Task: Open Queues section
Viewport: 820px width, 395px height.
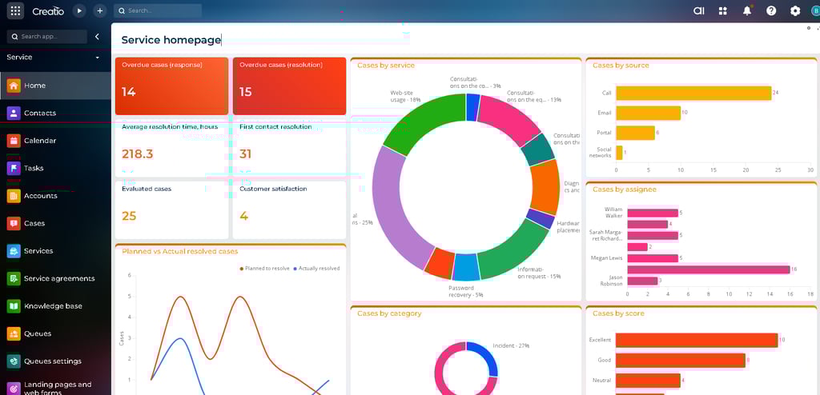Action: [x=55, y=334]
